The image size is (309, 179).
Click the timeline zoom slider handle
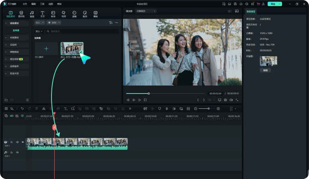tap(209, 109)
